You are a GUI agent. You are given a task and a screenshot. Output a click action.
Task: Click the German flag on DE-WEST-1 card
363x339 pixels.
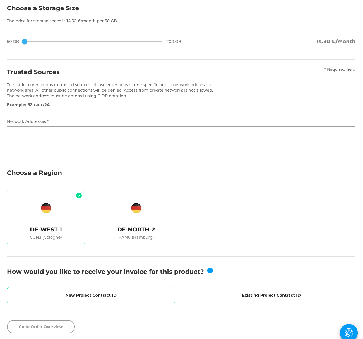[46, 208]
